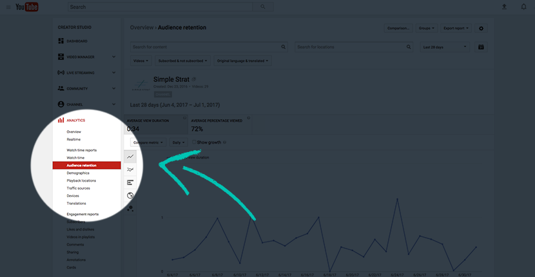Click the top YouTube search field
Screen dimensions: 535x277
pyautogui.click(x=160, y=7)
